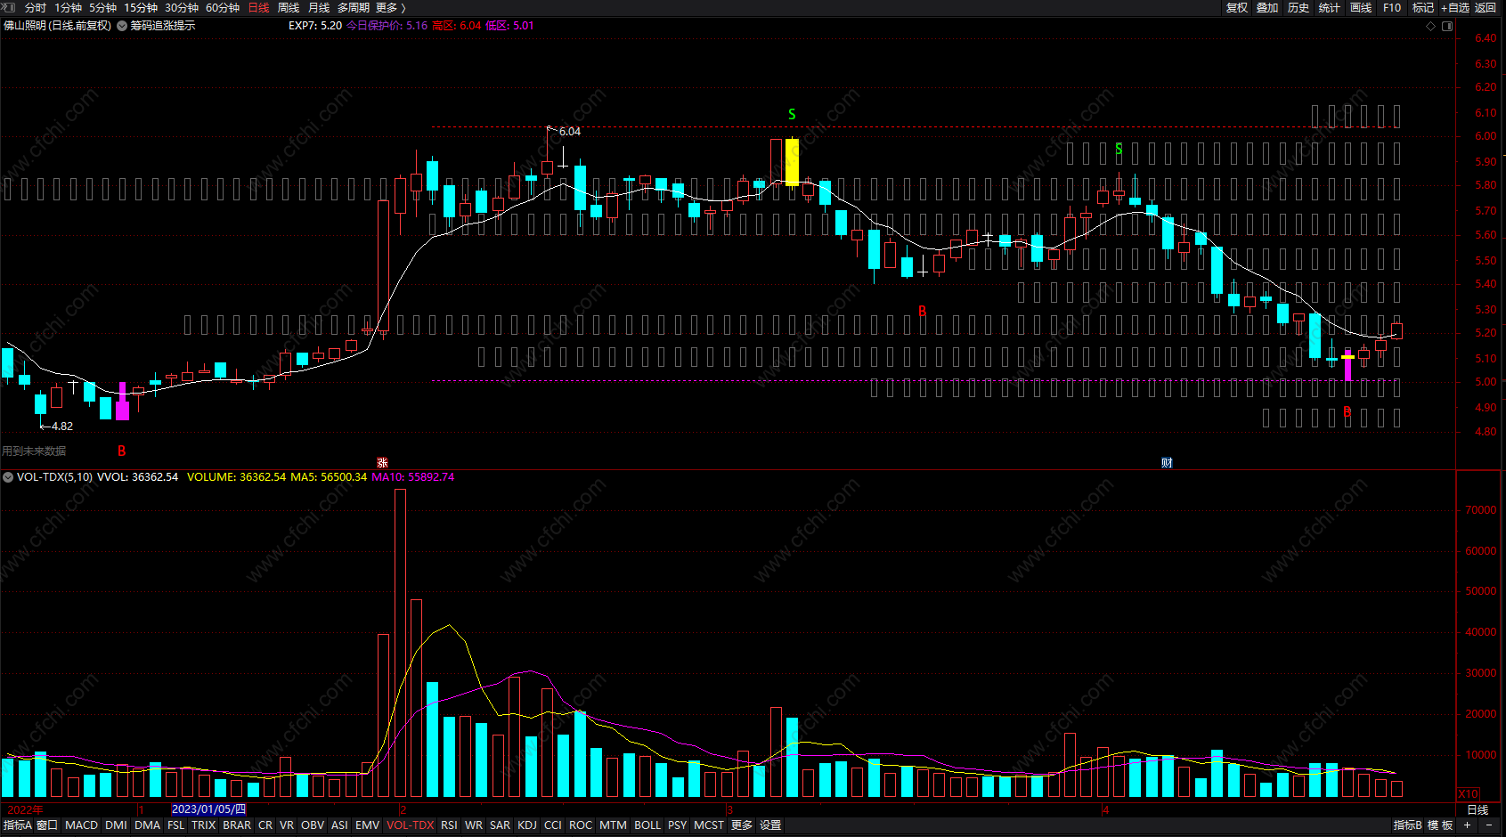The height and width of the screenshot is (837, 1506).
Task: Open the 多周期 multi-period view
Action: point(353,7)
